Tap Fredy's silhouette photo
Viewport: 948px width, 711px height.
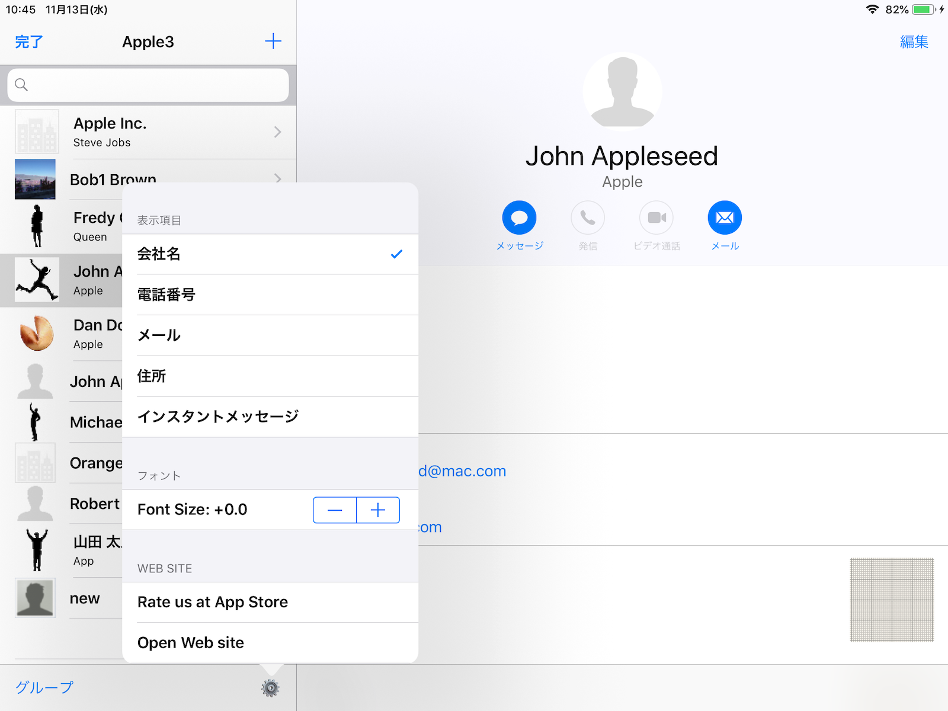pos(37,226)
